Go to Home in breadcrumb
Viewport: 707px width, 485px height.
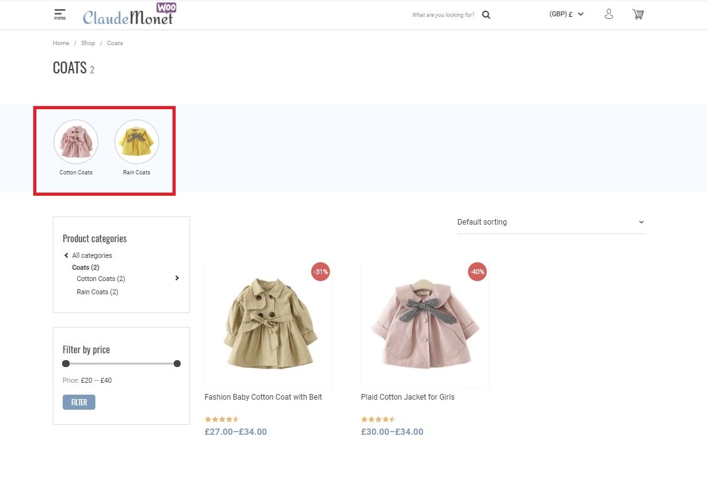[61, 43]
